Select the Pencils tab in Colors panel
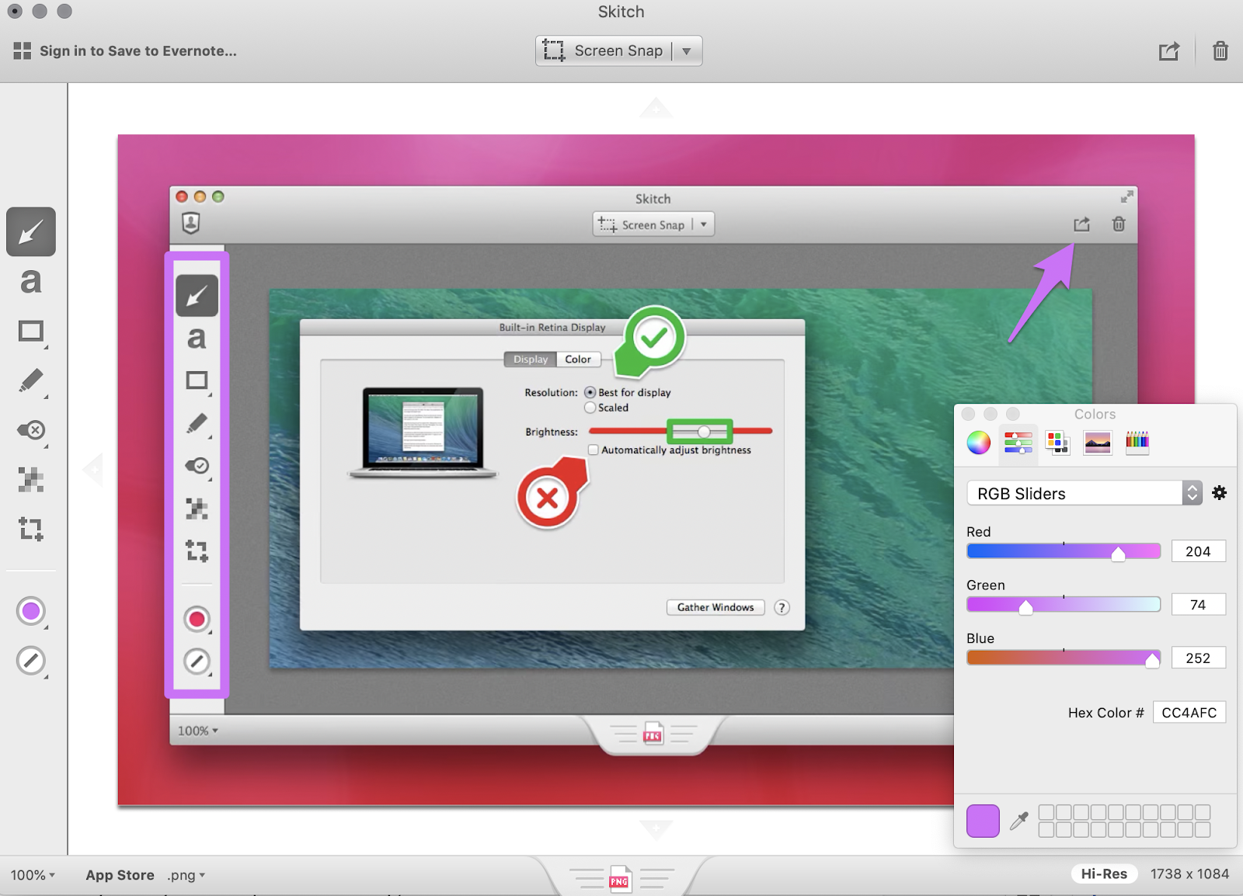 (x=1137, y=443)
